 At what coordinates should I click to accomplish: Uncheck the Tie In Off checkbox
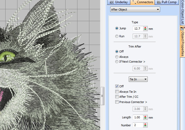(x=117, y=86)
